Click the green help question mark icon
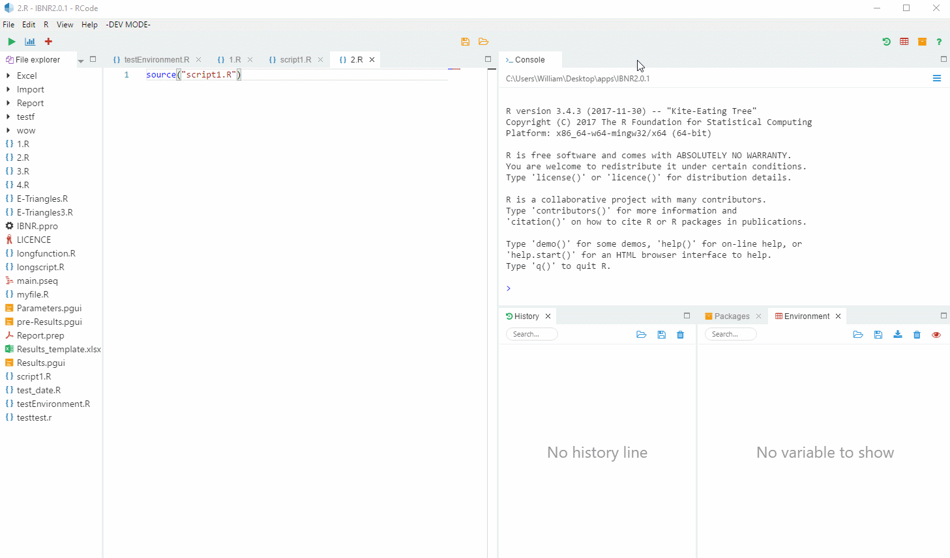This screenshot has height=558, width=950. click(x=939, y=42)
